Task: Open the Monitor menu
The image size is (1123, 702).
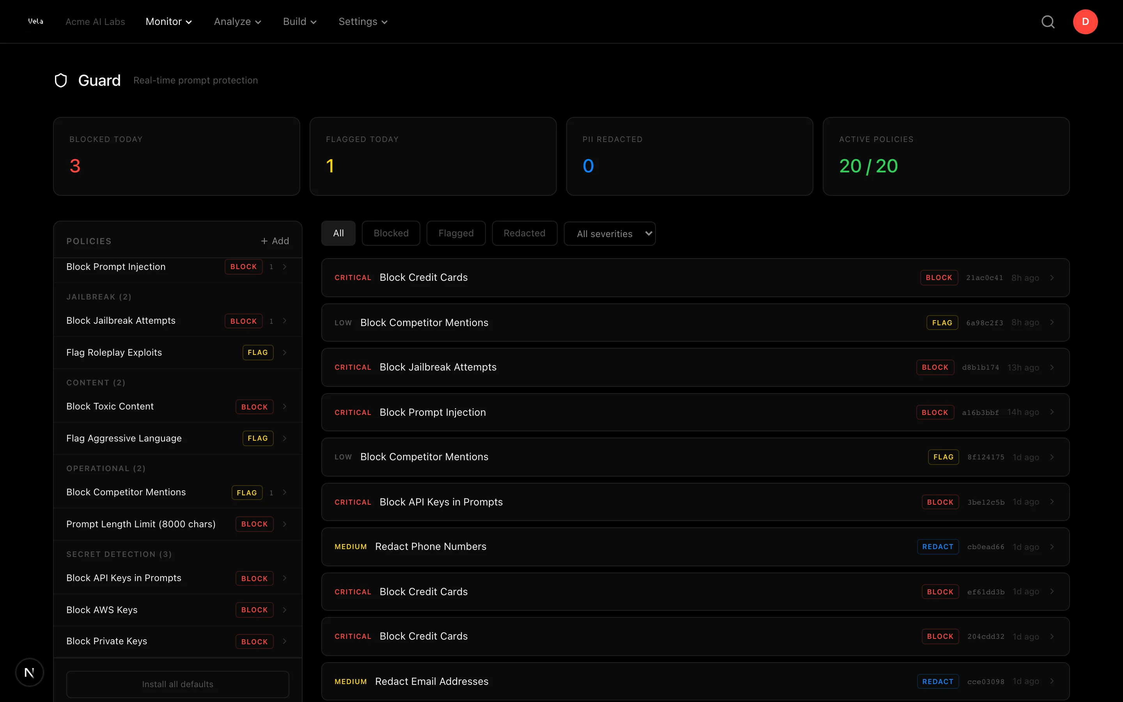Action: click(169, 21)
